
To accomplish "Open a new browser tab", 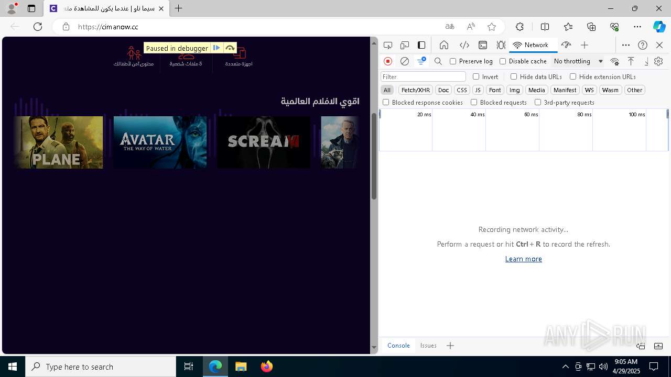I will [x=179, y=8].
